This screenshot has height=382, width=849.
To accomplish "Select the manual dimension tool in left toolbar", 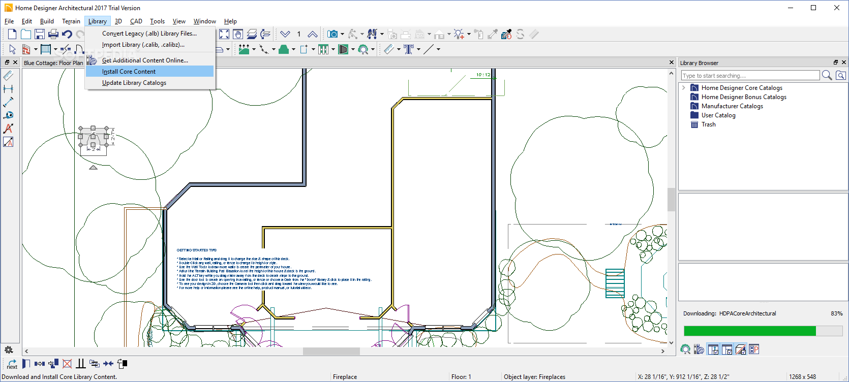I will coord(8,89).
